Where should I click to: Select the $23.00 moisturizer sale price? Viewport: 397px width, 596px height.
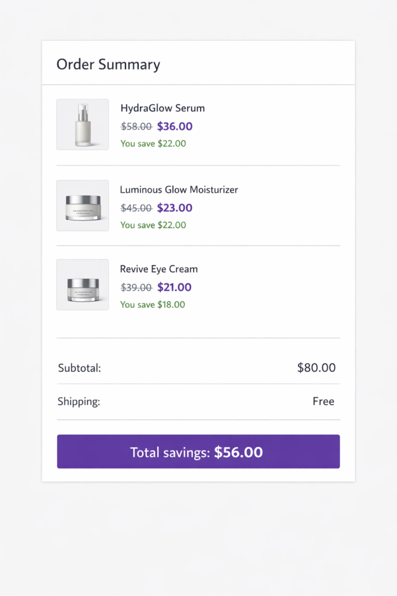(174, 208)
